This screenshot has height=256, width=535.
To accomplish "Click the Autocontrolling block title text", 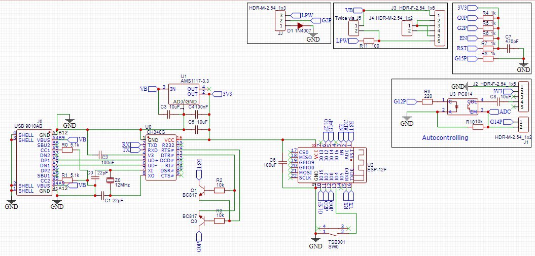I will coord(445,138).
